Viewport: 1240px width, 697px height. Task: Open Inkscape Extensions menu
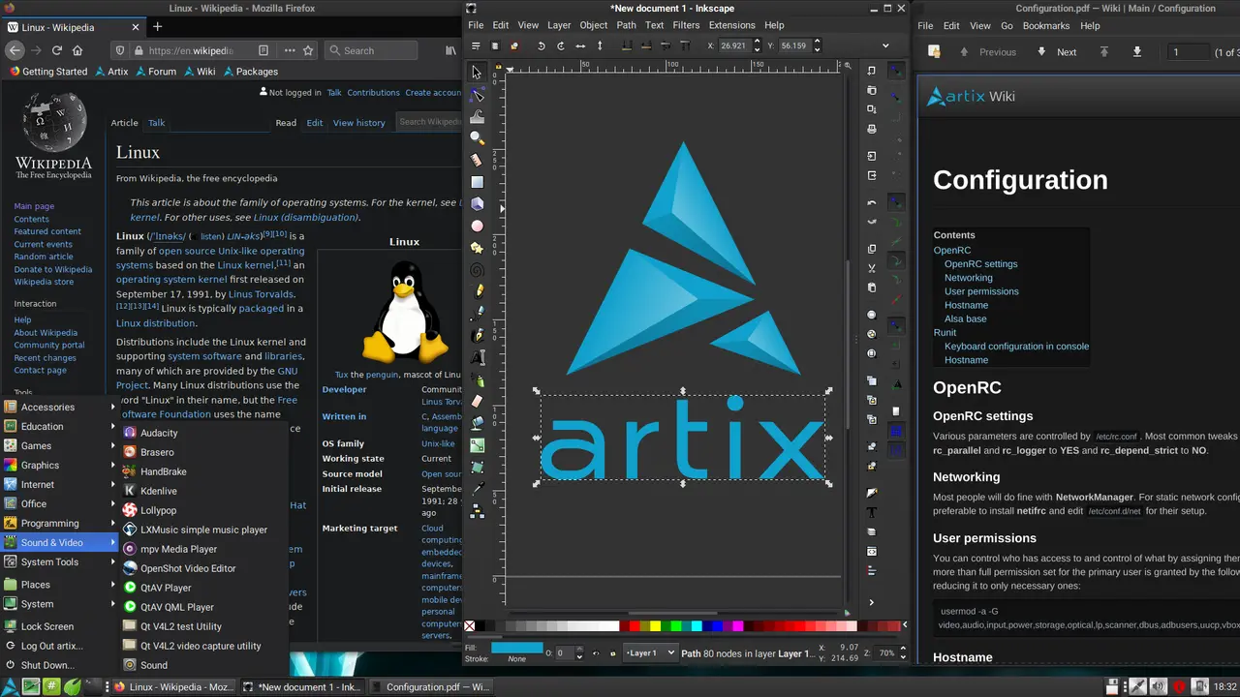(x=731, y=25)
